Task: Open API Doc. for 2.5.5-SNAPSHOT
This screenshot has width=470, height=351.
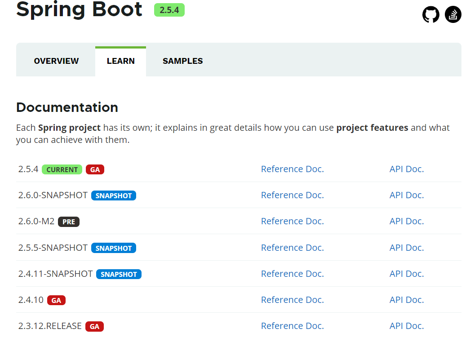Action: tap(407, 248)
